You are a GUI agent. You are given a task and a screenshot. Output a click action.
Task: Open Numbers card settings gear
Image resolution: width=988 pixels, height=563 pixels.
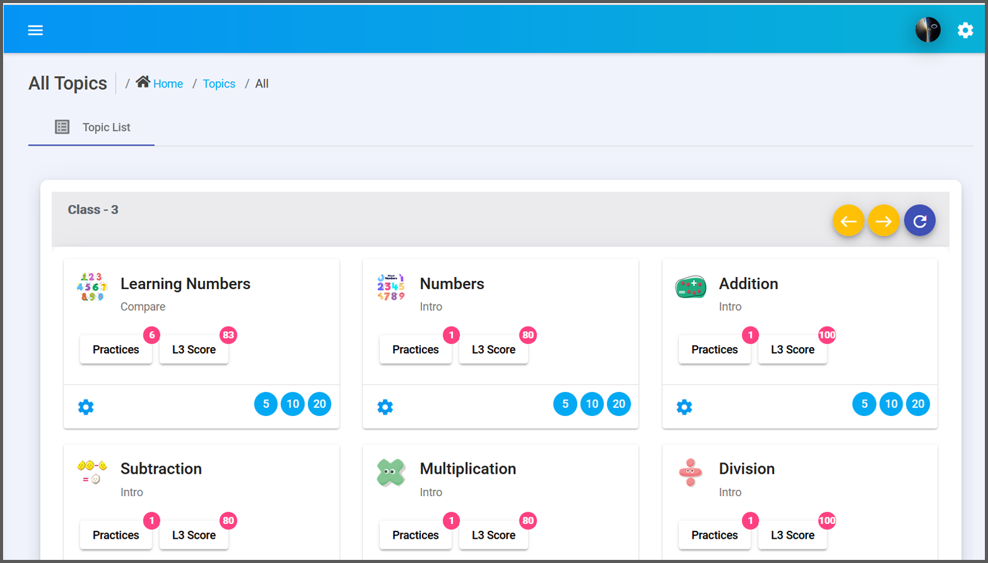point(385,407)
